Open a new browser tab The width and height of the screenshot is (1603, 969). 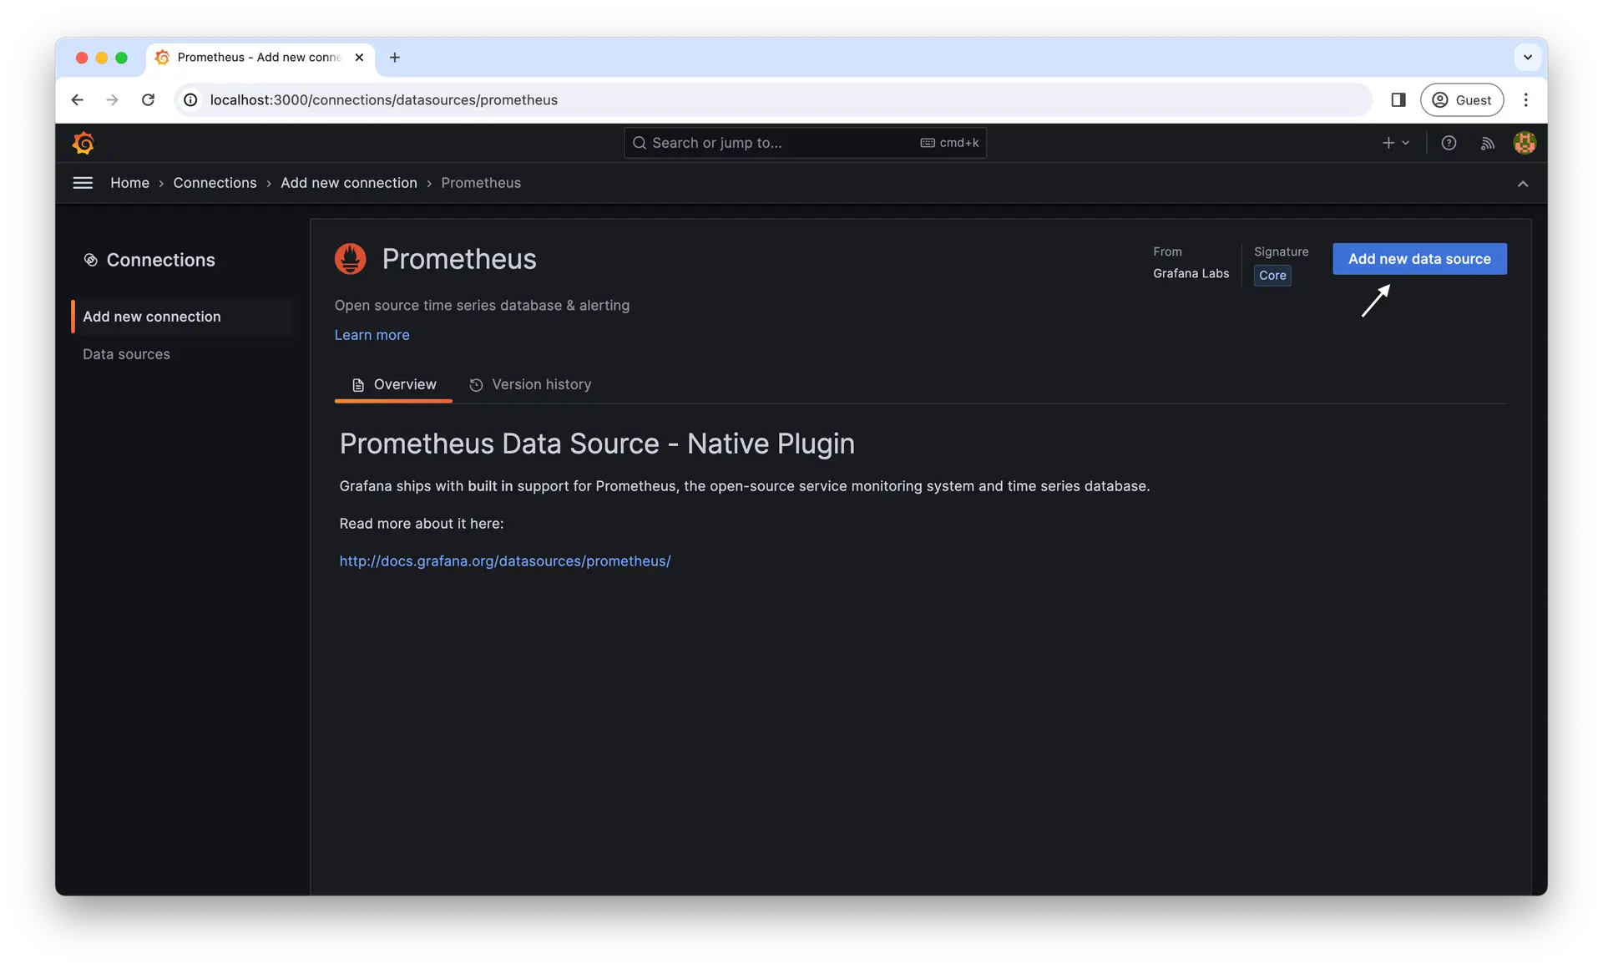tap(395, 58)
